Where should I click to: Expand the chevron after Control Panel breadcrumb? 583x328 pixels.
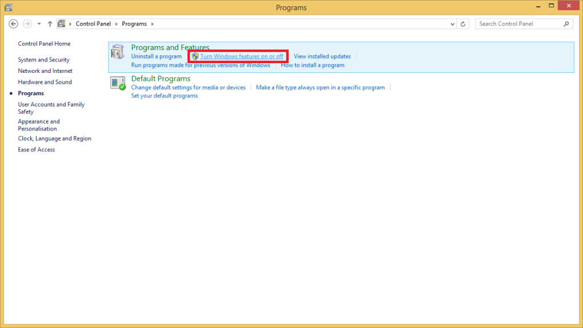[117, 24]
